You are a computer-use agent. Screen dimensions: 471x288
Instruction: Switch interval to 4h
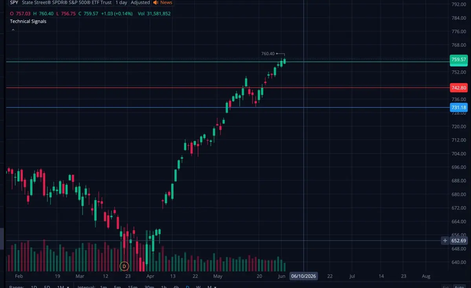176,286
